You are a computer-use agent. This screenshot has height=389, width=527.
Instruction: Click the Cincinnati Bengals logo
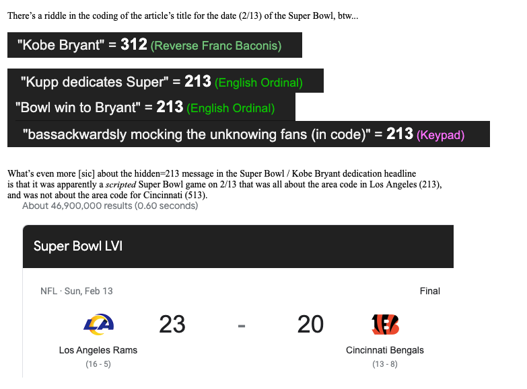click(x=385, y=325)
